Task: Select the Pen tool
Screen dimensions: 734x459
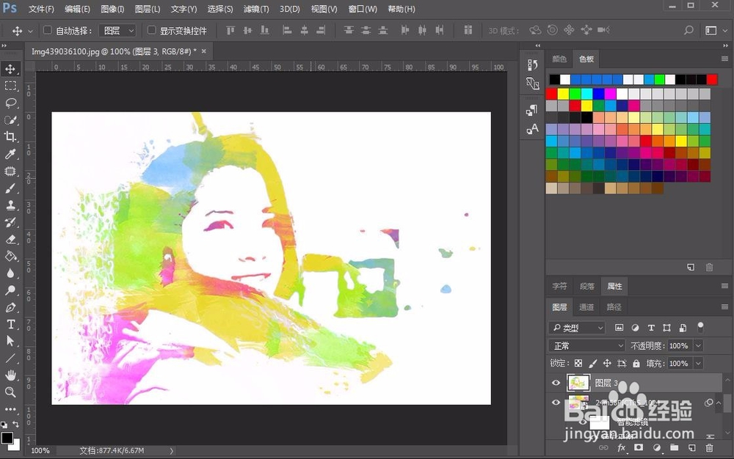Action: [10, 307]
